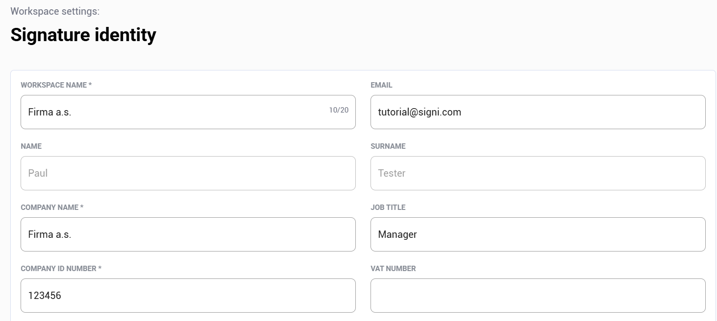This screenshot has height=321, width=717.
Task: Click the JOB TITLE label
Action: 388,207
